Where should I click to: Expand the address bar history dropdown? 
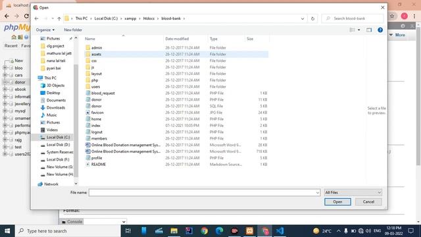click(303, 18)
